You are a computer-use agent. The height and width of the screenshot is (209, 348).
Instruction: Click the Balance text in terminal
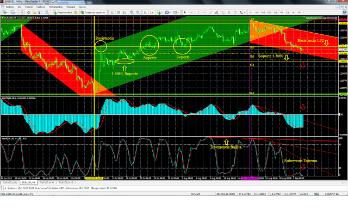click(x=21, y=188)
